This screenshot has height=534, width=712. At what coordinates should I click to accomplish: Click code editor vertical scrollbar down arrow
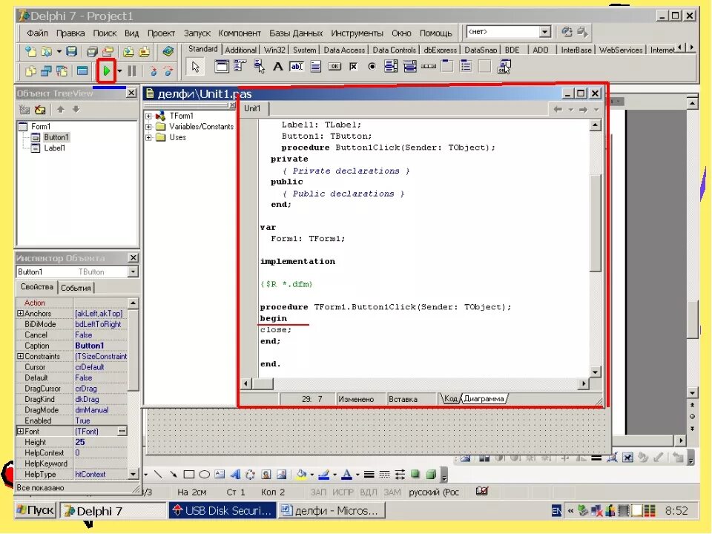(596, 372)
